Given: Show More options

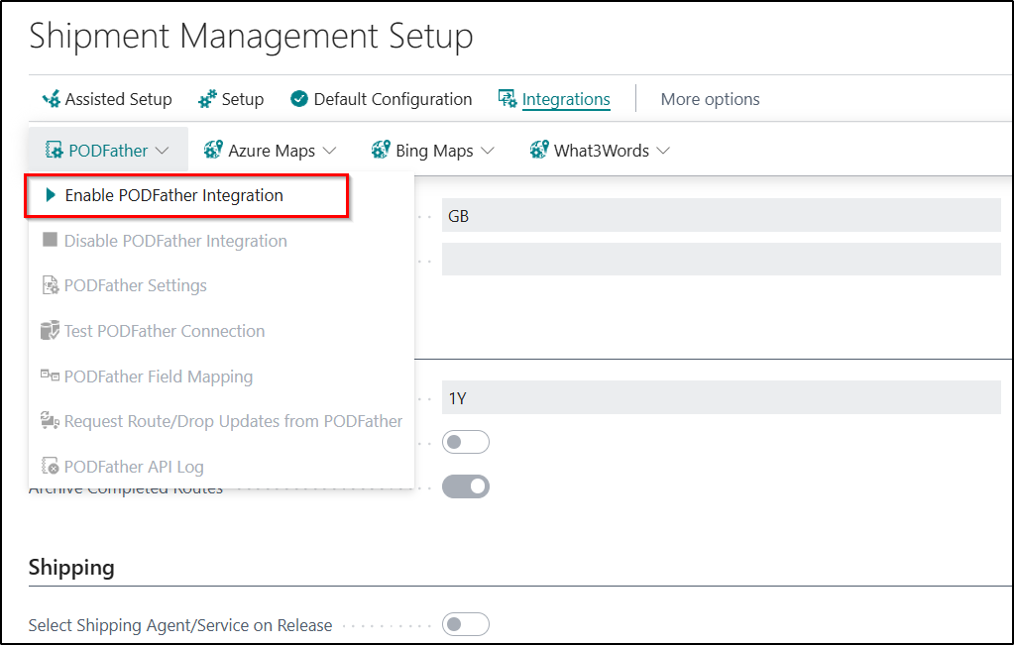Looking at the screenshot, I should click(710, 99).
